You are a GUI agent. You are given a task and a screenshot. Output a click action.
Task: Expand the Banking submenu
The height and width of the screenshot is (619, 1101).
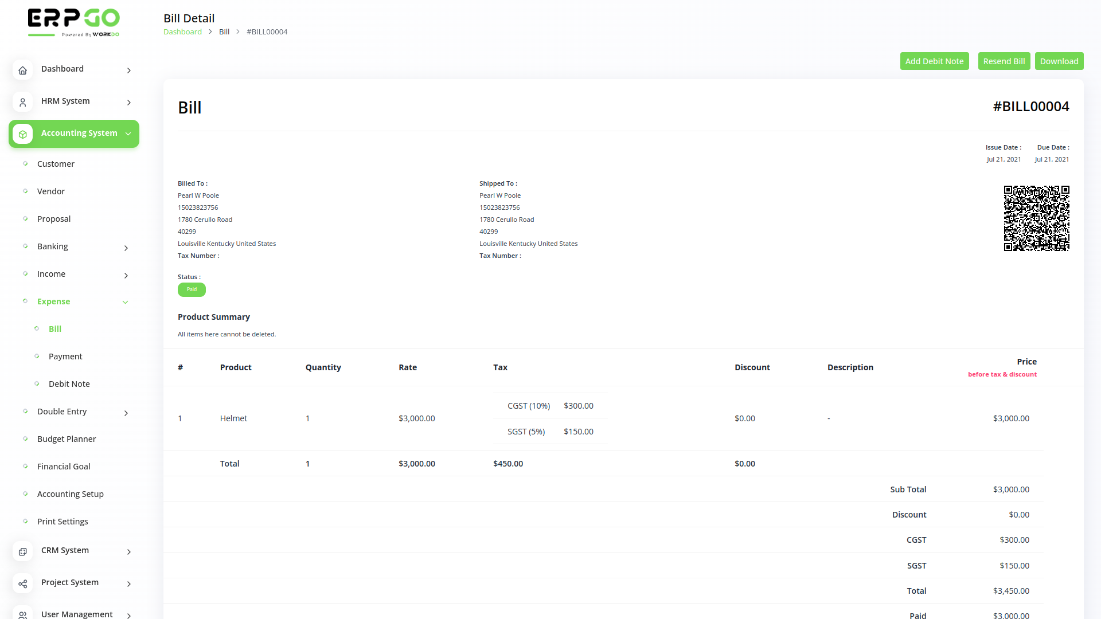(126, 248)
